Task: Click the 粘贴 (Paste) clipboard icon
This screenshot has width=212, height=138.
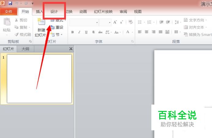Action: pyautogui.click(x=7, y=22)
